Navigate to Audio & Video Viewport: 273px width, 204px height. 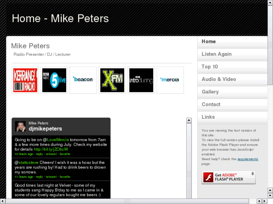click(232, 79)
